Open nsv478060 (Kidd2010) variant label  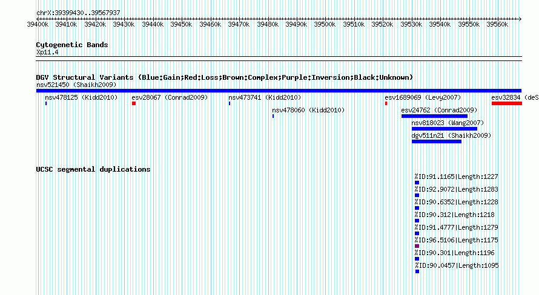(x=308, y=110)
